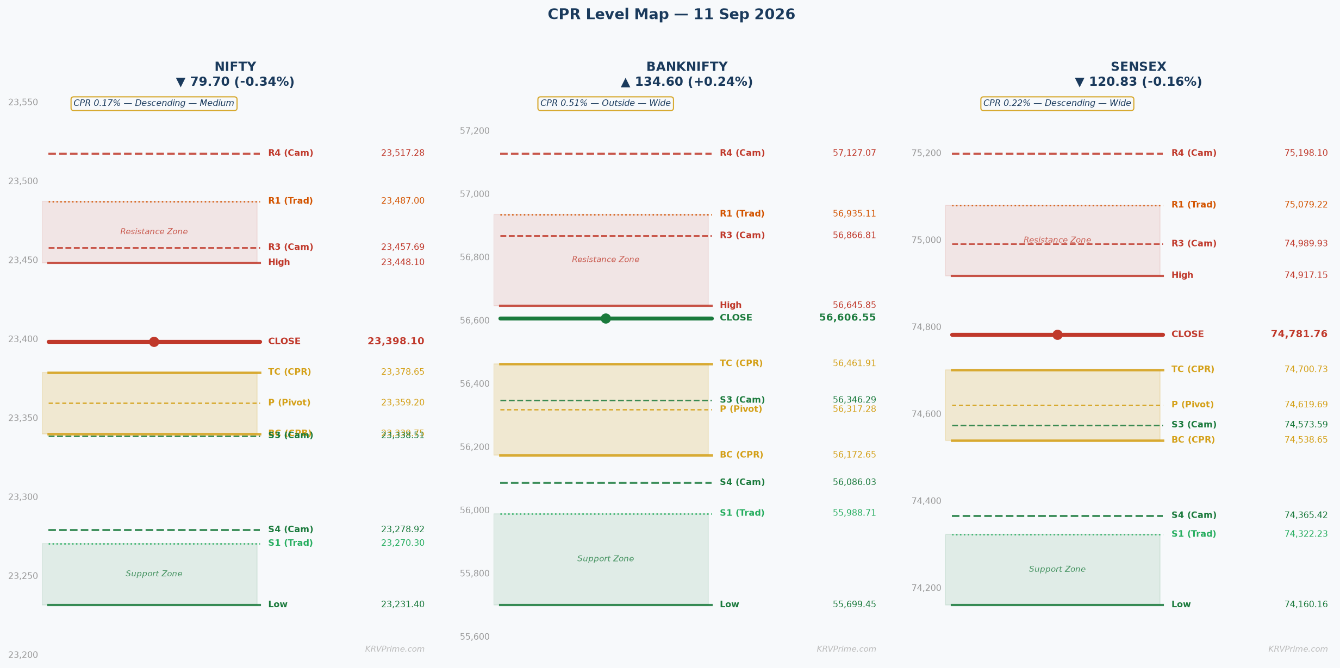Click BANKNIFTY R1 (Trad) value 56,935.11
The height and width of the screenshot is (668, 1340).
point(855,214)
